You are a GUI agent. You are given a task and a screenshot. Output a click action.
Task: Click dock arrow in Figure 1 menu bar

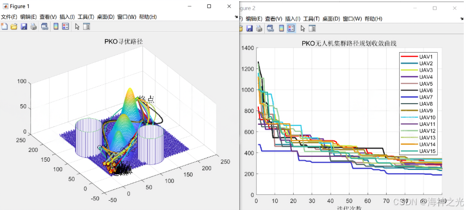coord(237,17)
